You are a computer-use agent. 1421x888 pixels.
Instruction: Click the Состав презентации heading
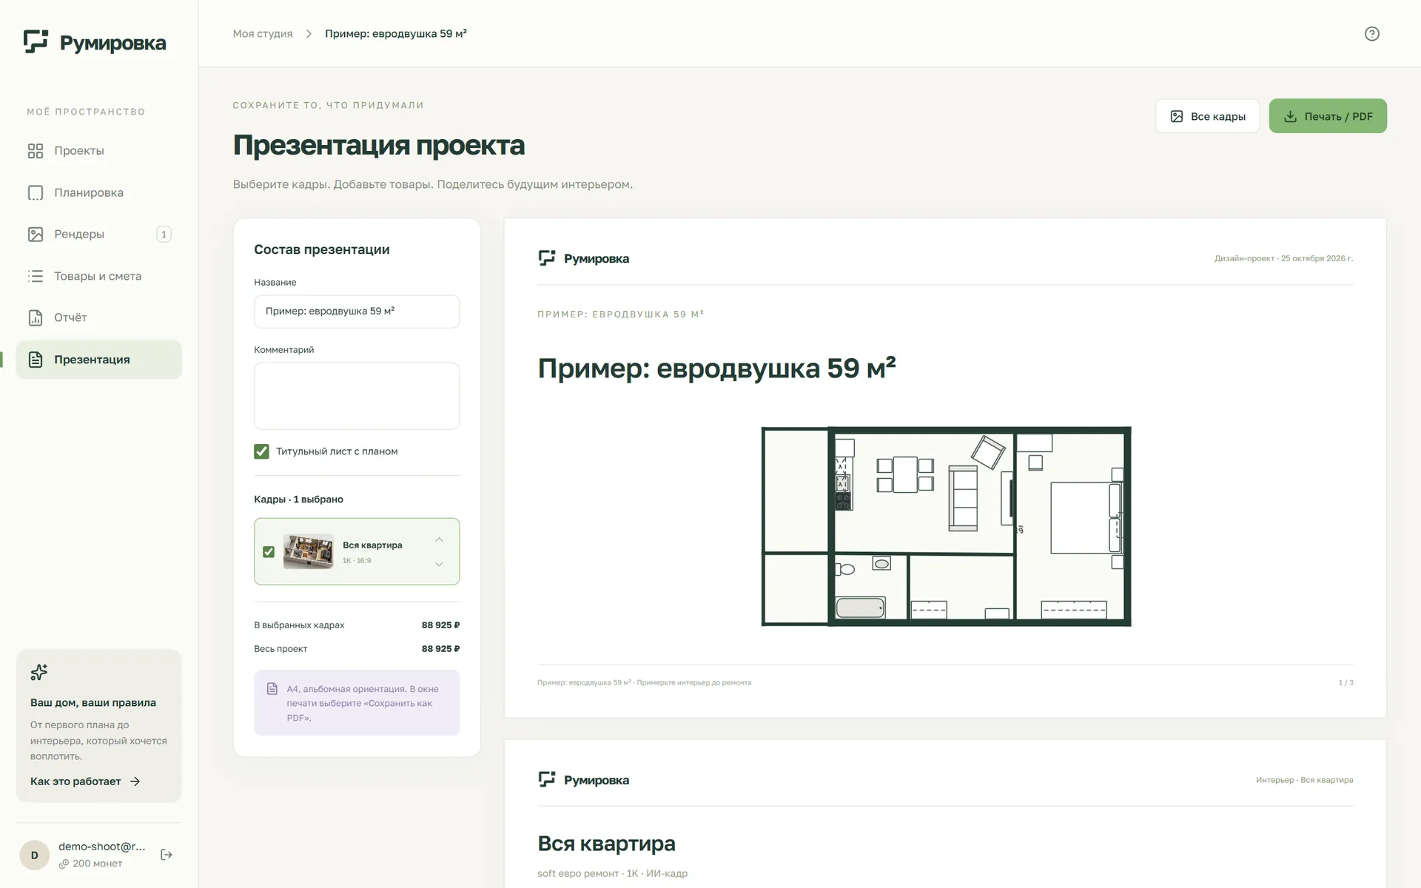coord(322,249)
